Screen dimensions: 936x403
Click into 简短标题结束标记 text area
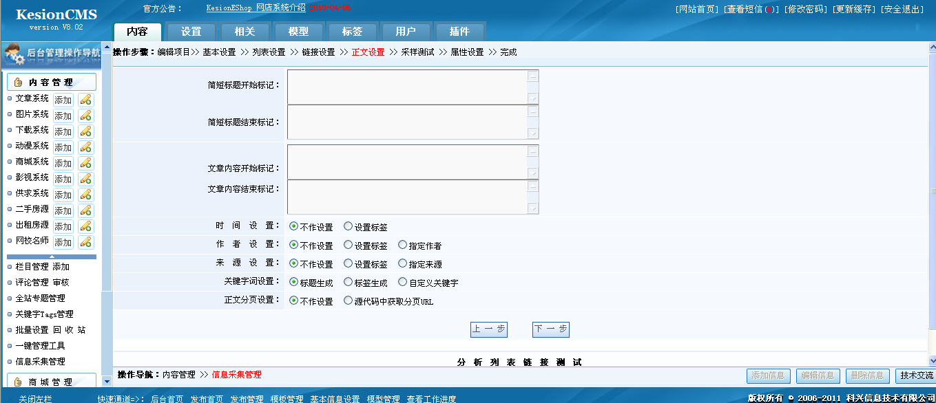coord(413,122)
